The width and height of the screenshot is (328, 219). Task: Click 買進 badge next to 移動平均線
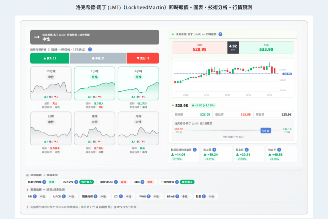pyautogui.click(x=52, y=182)
